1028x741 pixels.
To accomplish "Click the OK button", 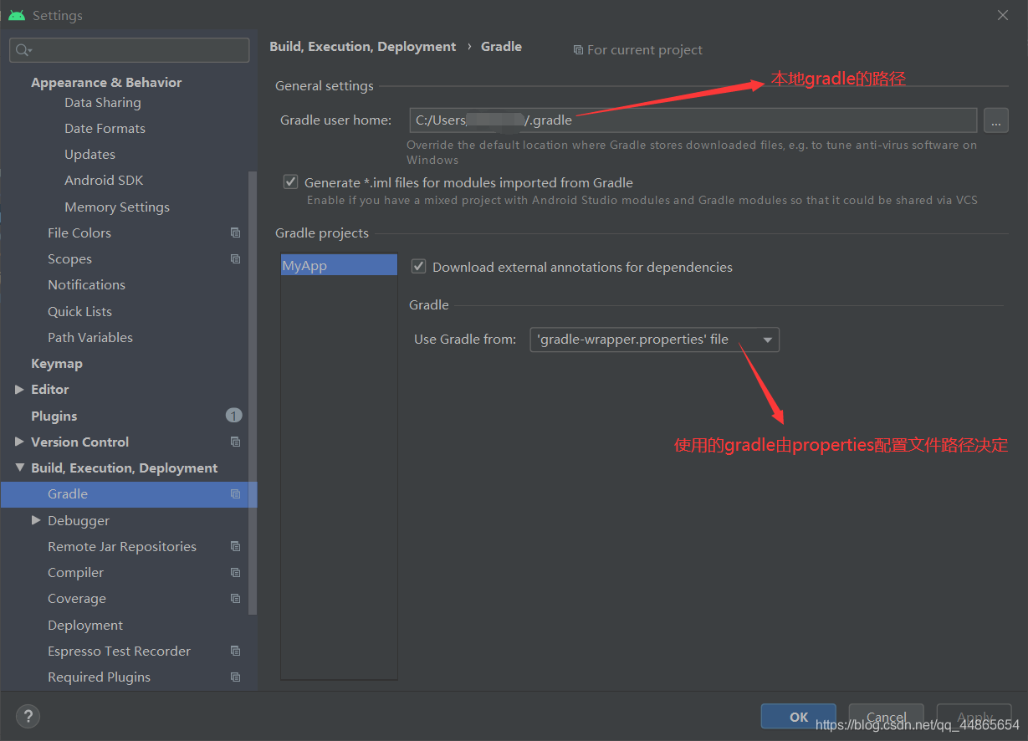I will click(x=799, y=717).
